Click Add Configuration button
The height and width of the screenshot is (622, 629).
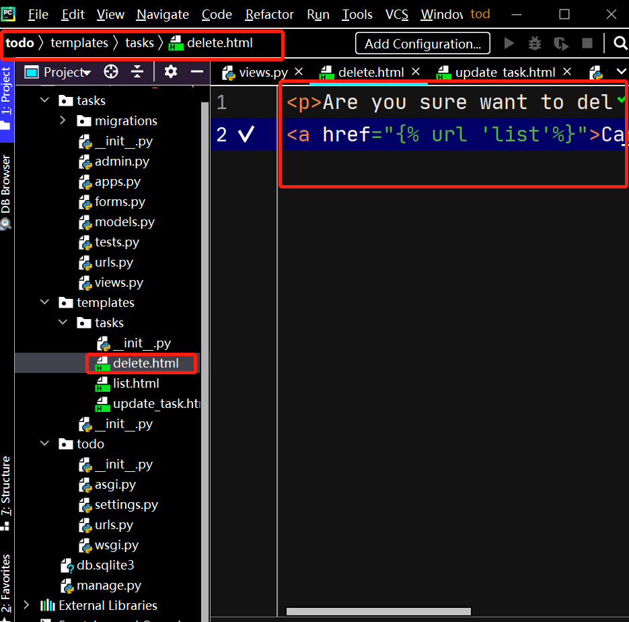coord(422,43)
